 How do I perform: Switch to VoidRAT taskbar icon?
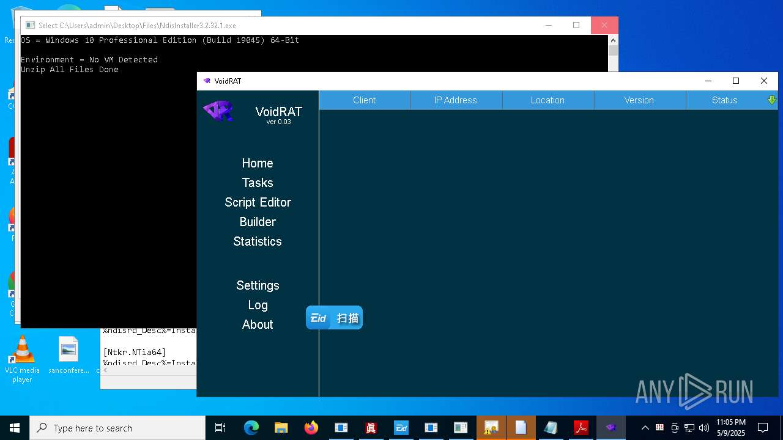[x=611, y=428]
